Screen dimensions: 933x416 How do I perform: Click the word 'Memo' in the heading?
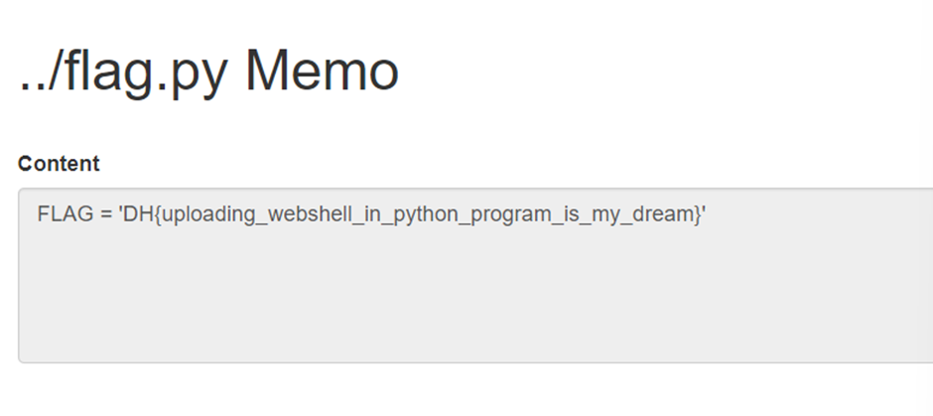(323, 70)
